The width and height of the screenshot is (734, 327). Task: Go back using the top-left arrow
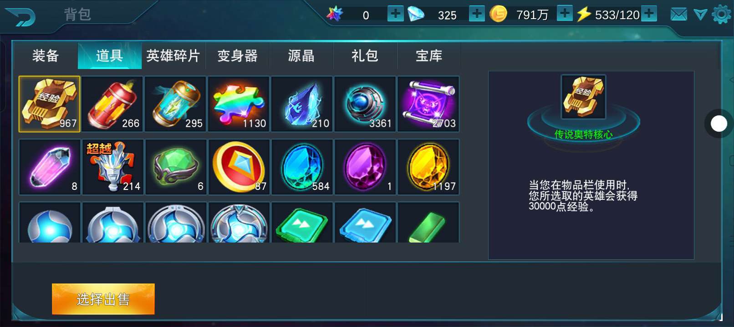click(20, 17)
